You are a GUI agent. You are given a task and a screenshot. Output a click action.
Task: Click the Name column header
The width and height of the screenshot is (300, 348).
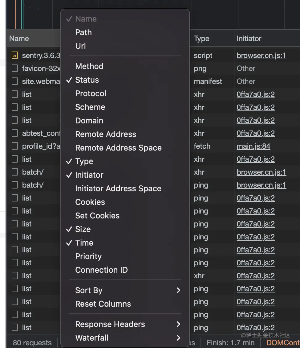click(19, 39)
